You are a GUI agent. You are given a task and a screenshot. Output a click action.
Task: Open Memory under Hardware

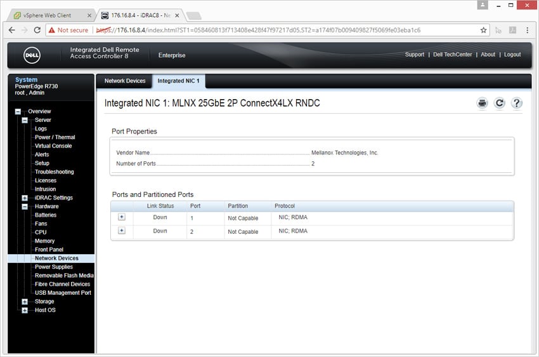click(x=44, y=241)
